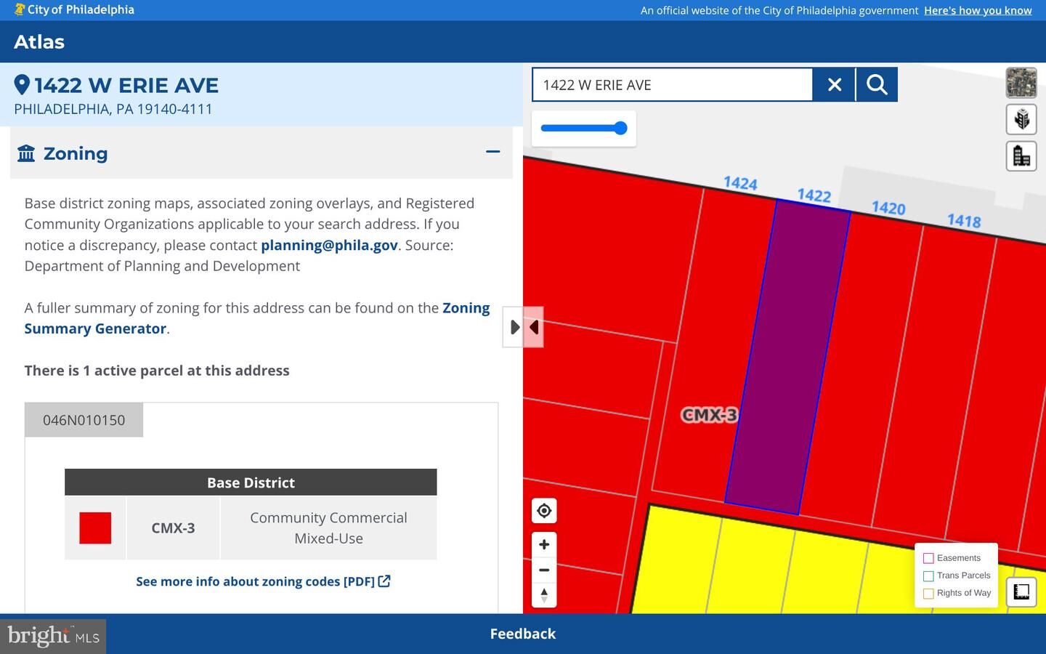This screenshot has width=1046, height=654.
Task: Select parcel tab 046N010150
Action: pos(84,420)
